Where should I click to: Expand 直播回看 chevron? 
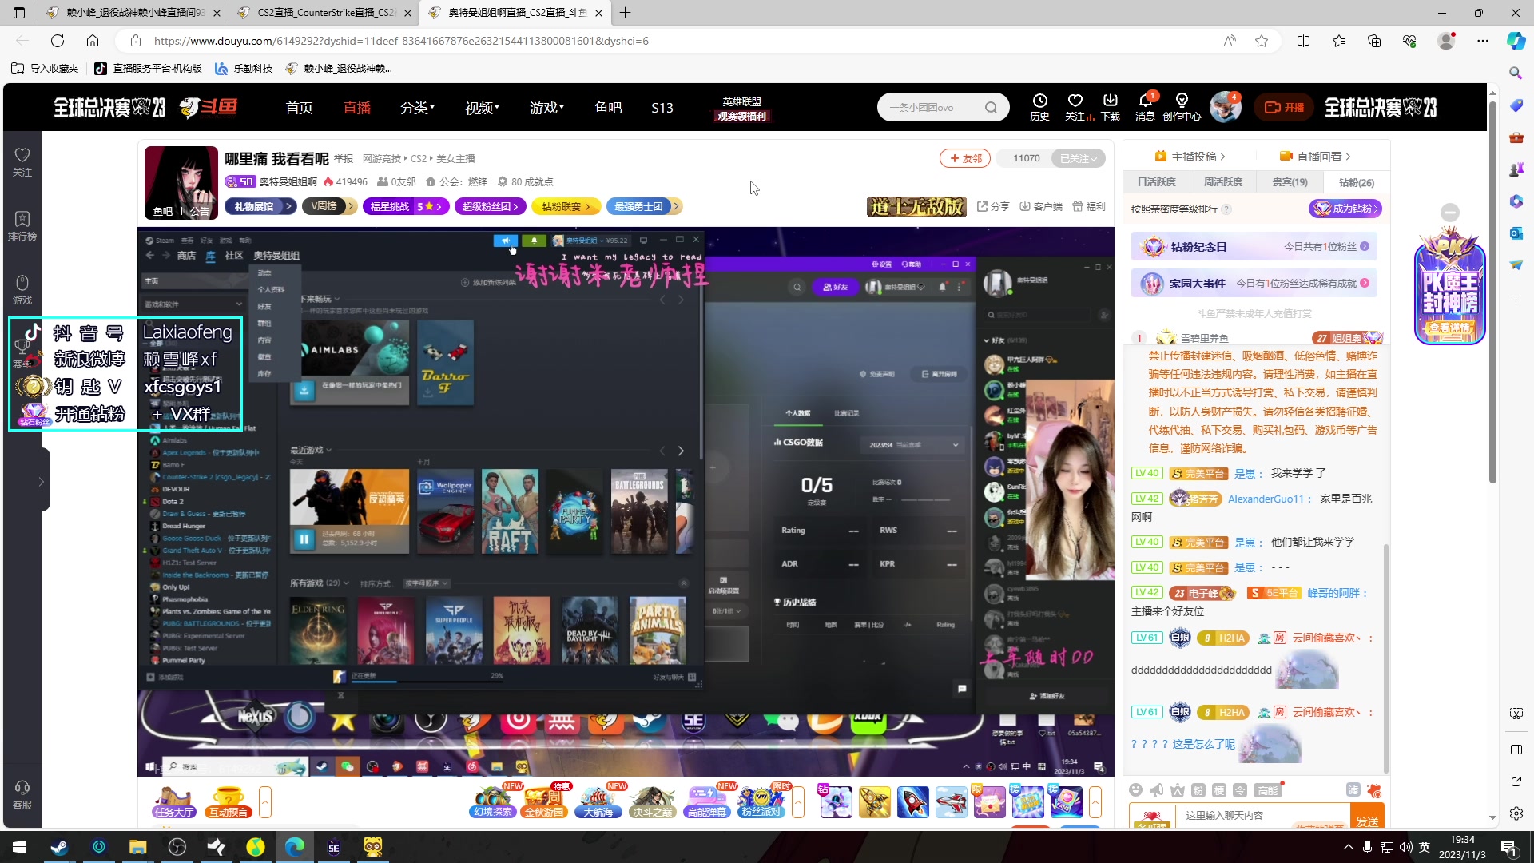[x=1349, y=157]
